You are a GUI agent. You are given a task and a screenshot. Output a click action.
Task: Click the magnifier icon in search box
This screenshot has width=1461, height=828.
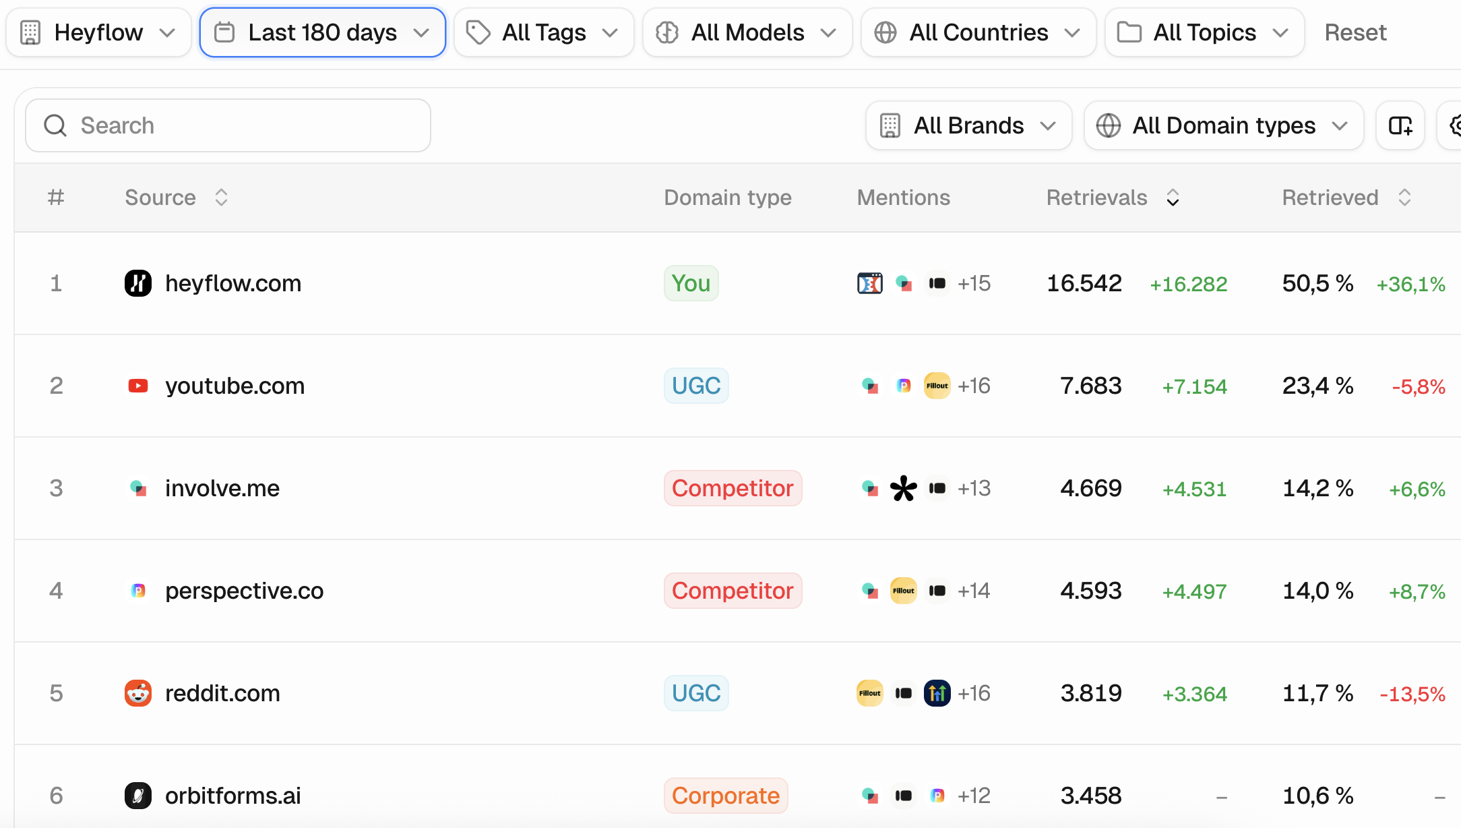click(x=55, y=125)
